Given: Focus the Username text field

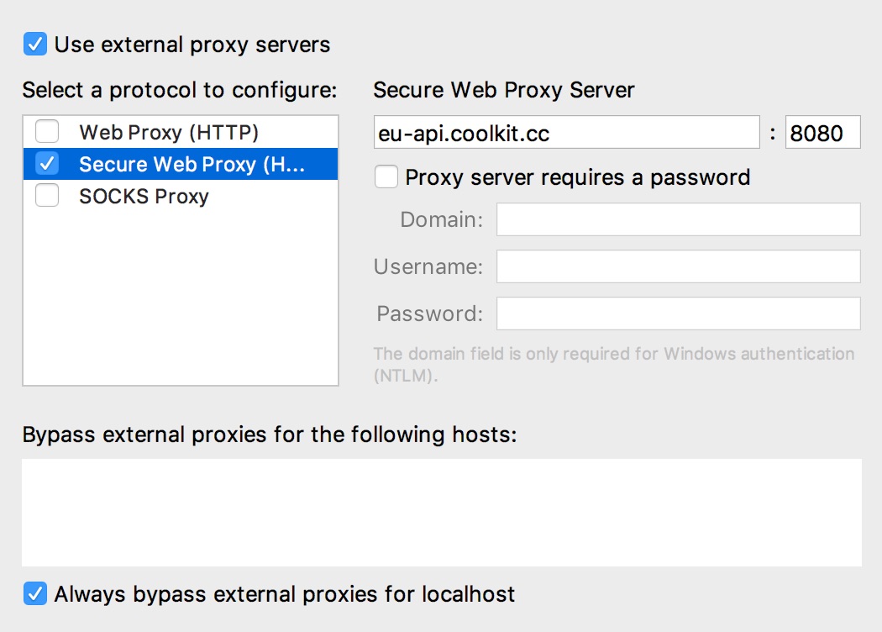Looking at the screenshot, I should tap(678, 266).
